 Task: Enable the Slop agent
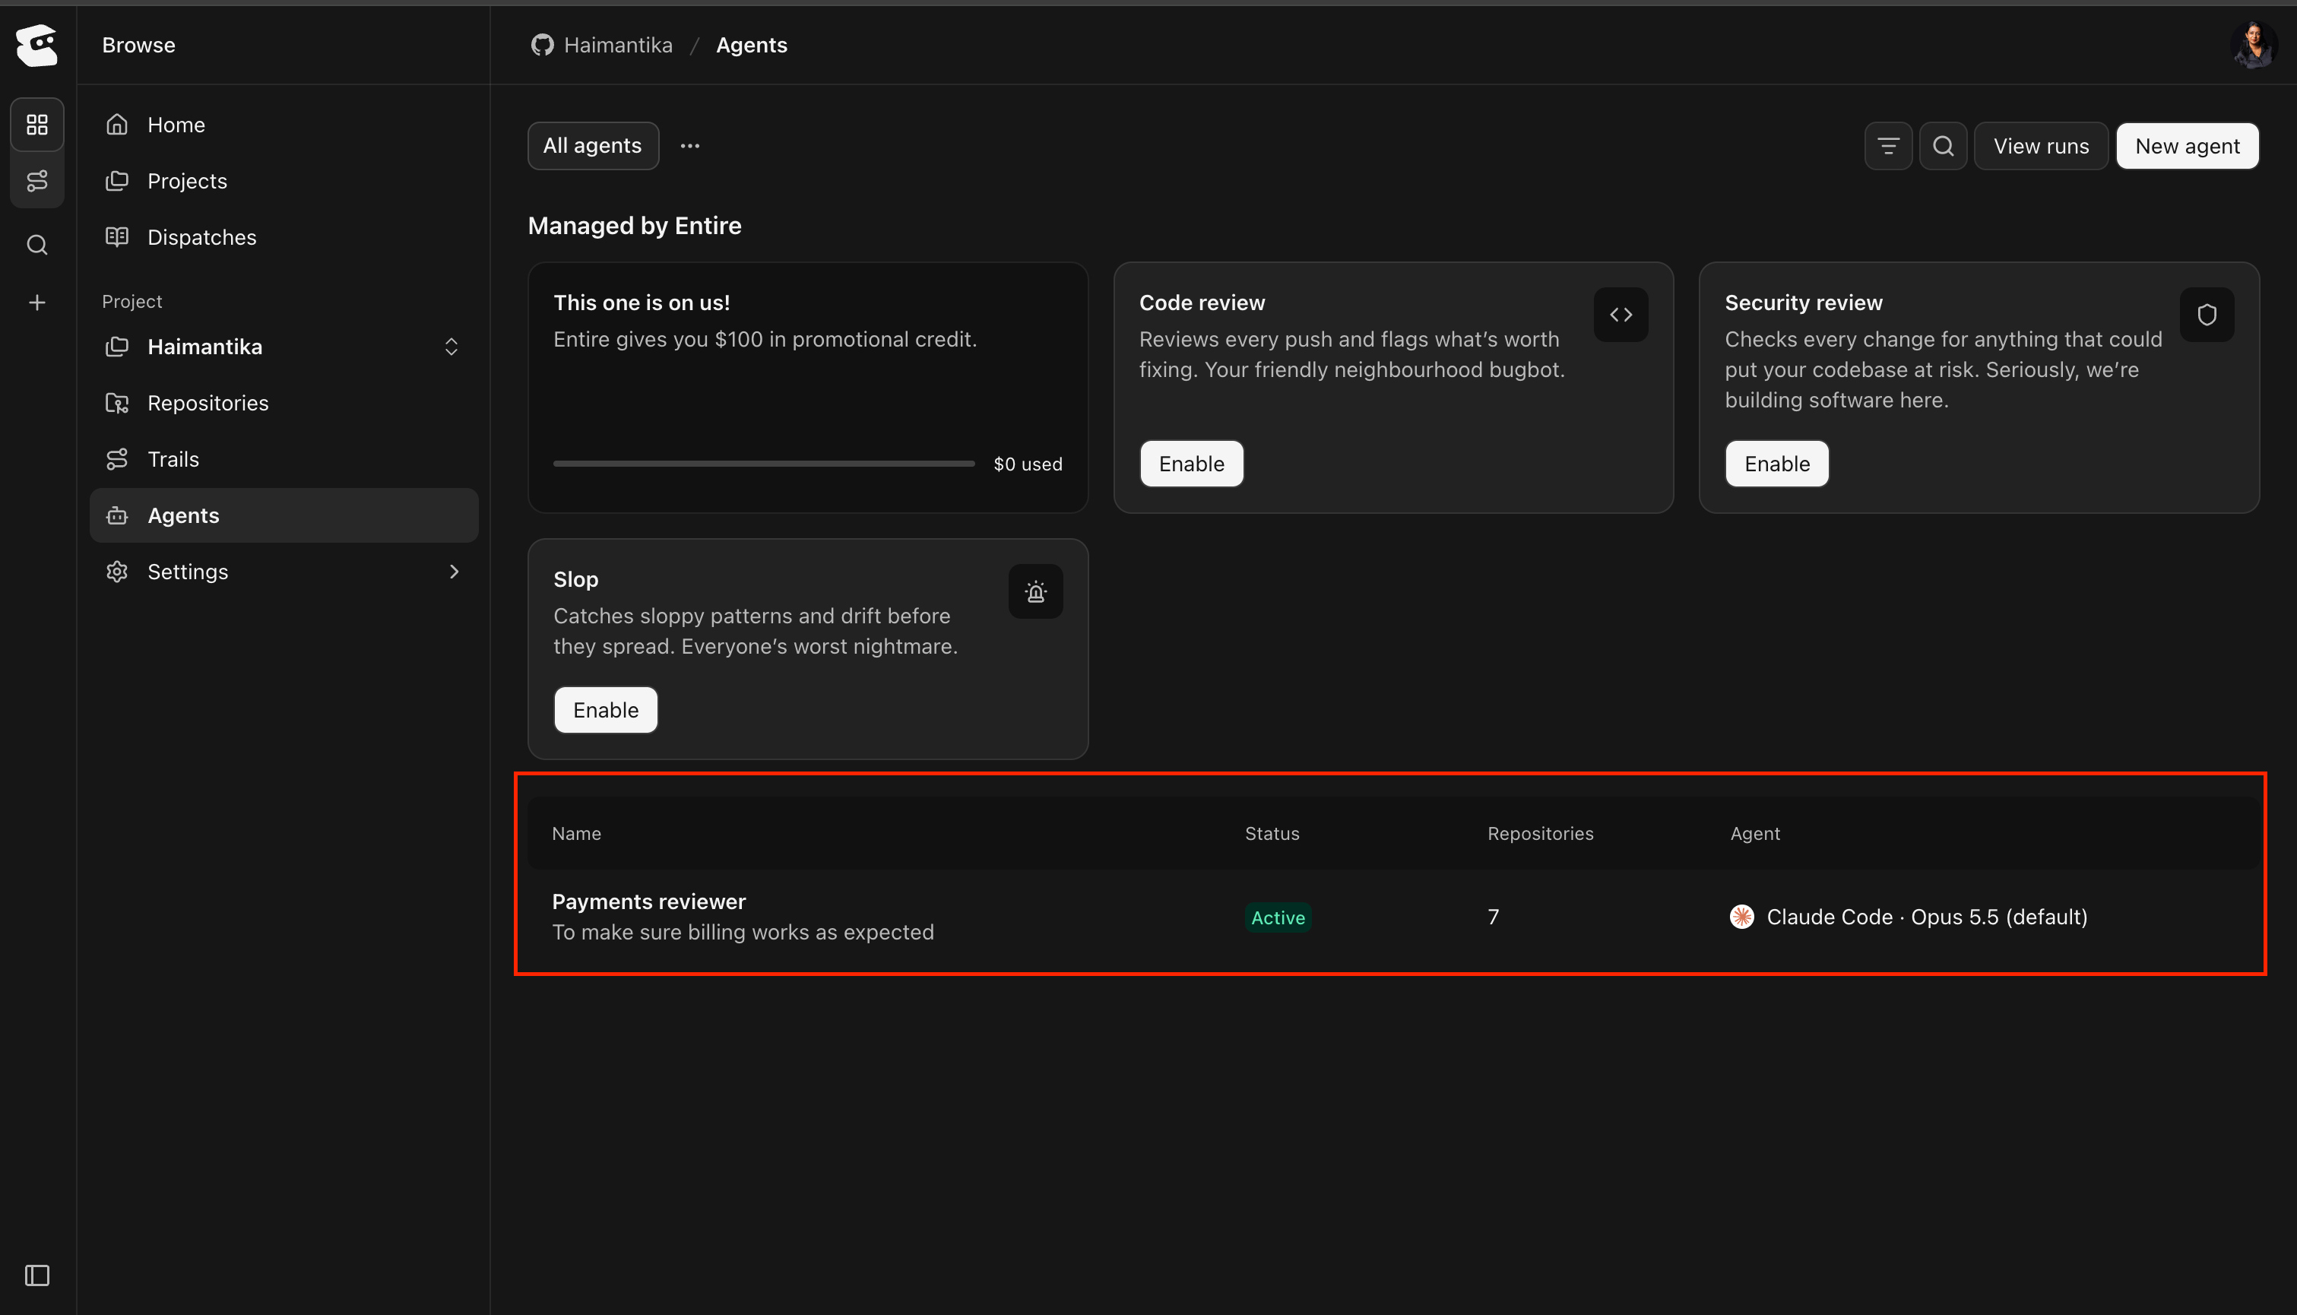pyautogui.click(x=606, y=710)
